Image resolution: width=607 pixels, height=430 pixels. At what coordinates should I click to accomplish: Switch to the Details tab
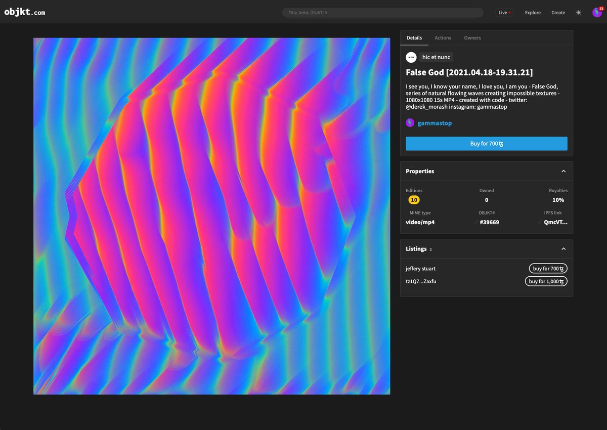[x=414, y=38]
